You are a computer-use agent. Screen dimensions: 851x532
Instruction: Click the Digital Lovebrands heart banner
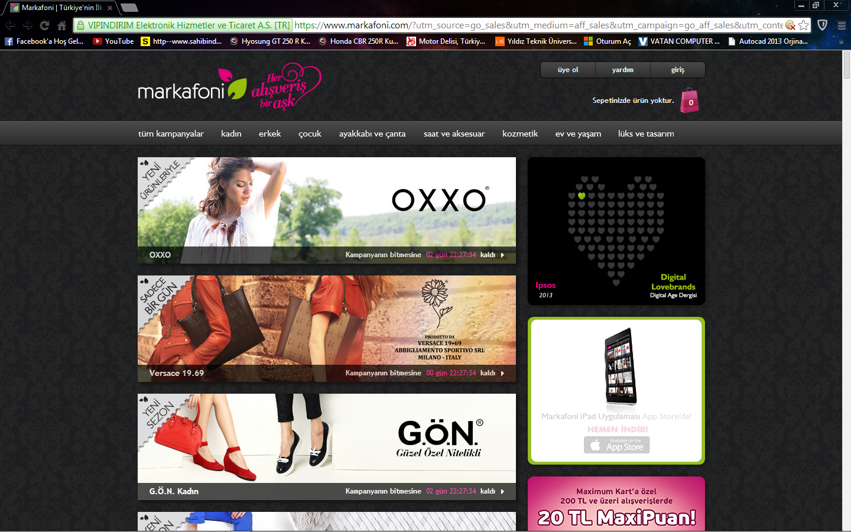pos(616,231)
